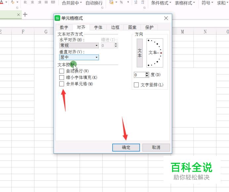
Task: Open the currency format dropdown arrow
Action: pos(116,2)
